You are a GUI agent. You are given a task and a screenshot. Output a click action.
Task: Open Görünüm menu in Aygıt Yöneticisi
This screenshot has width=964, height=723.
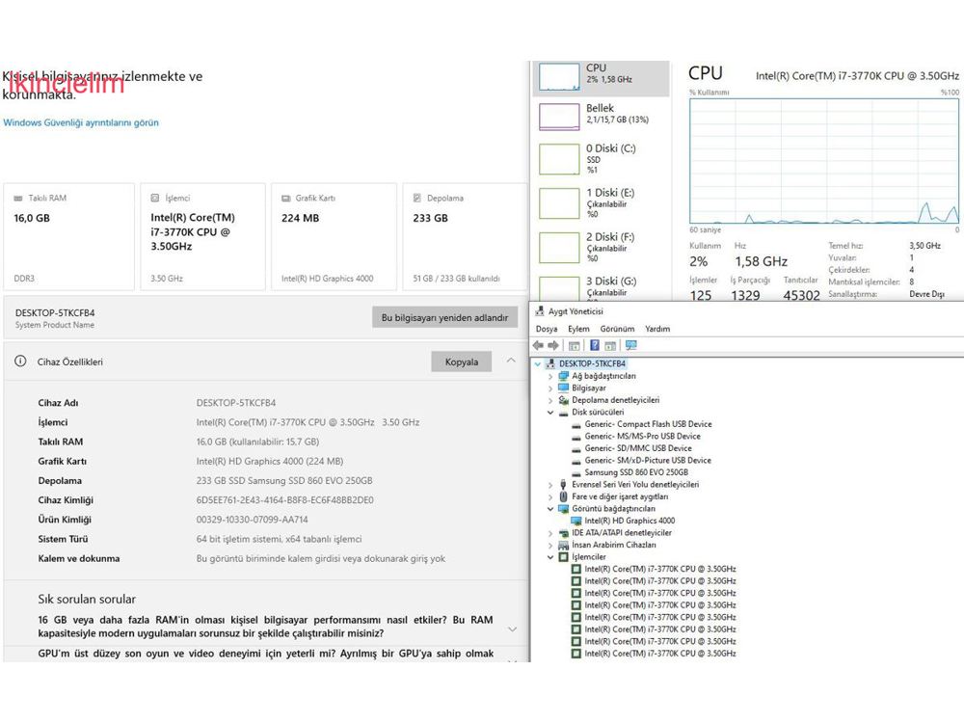pyautogui.click(x=617, y=329)
